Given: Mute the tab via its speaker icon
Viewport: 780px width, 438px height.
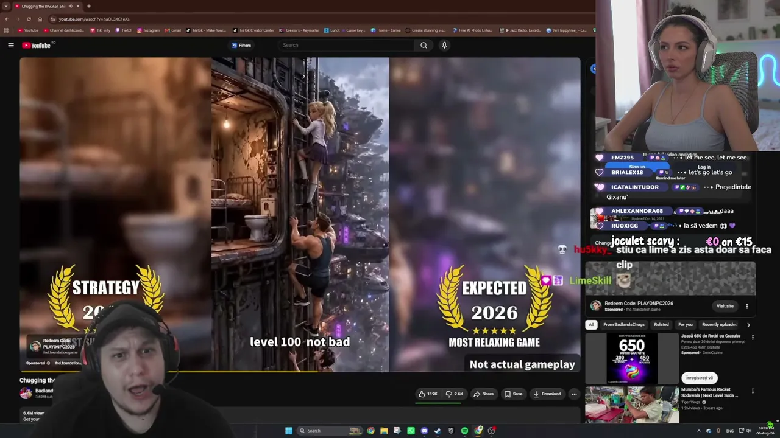Looking at the screenshot, I should click(71, 6).
